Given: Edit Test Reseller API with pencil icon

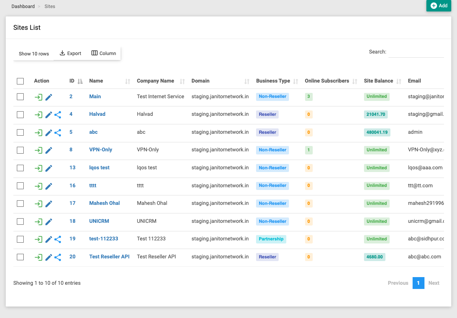Looking at the screenshot, I should pos(49,257).
